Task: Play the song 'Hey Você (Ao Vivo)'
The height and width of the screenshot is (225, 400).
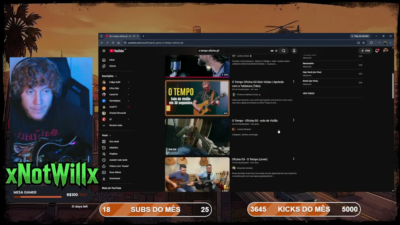Action: (332, 73)
